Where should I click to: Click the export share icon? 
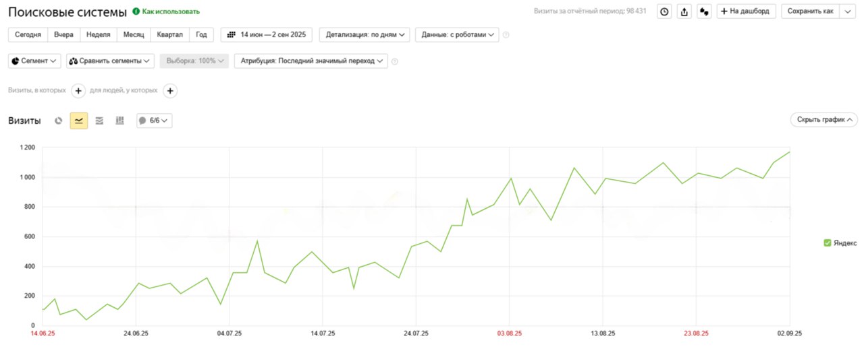click(x=684, y=11)
